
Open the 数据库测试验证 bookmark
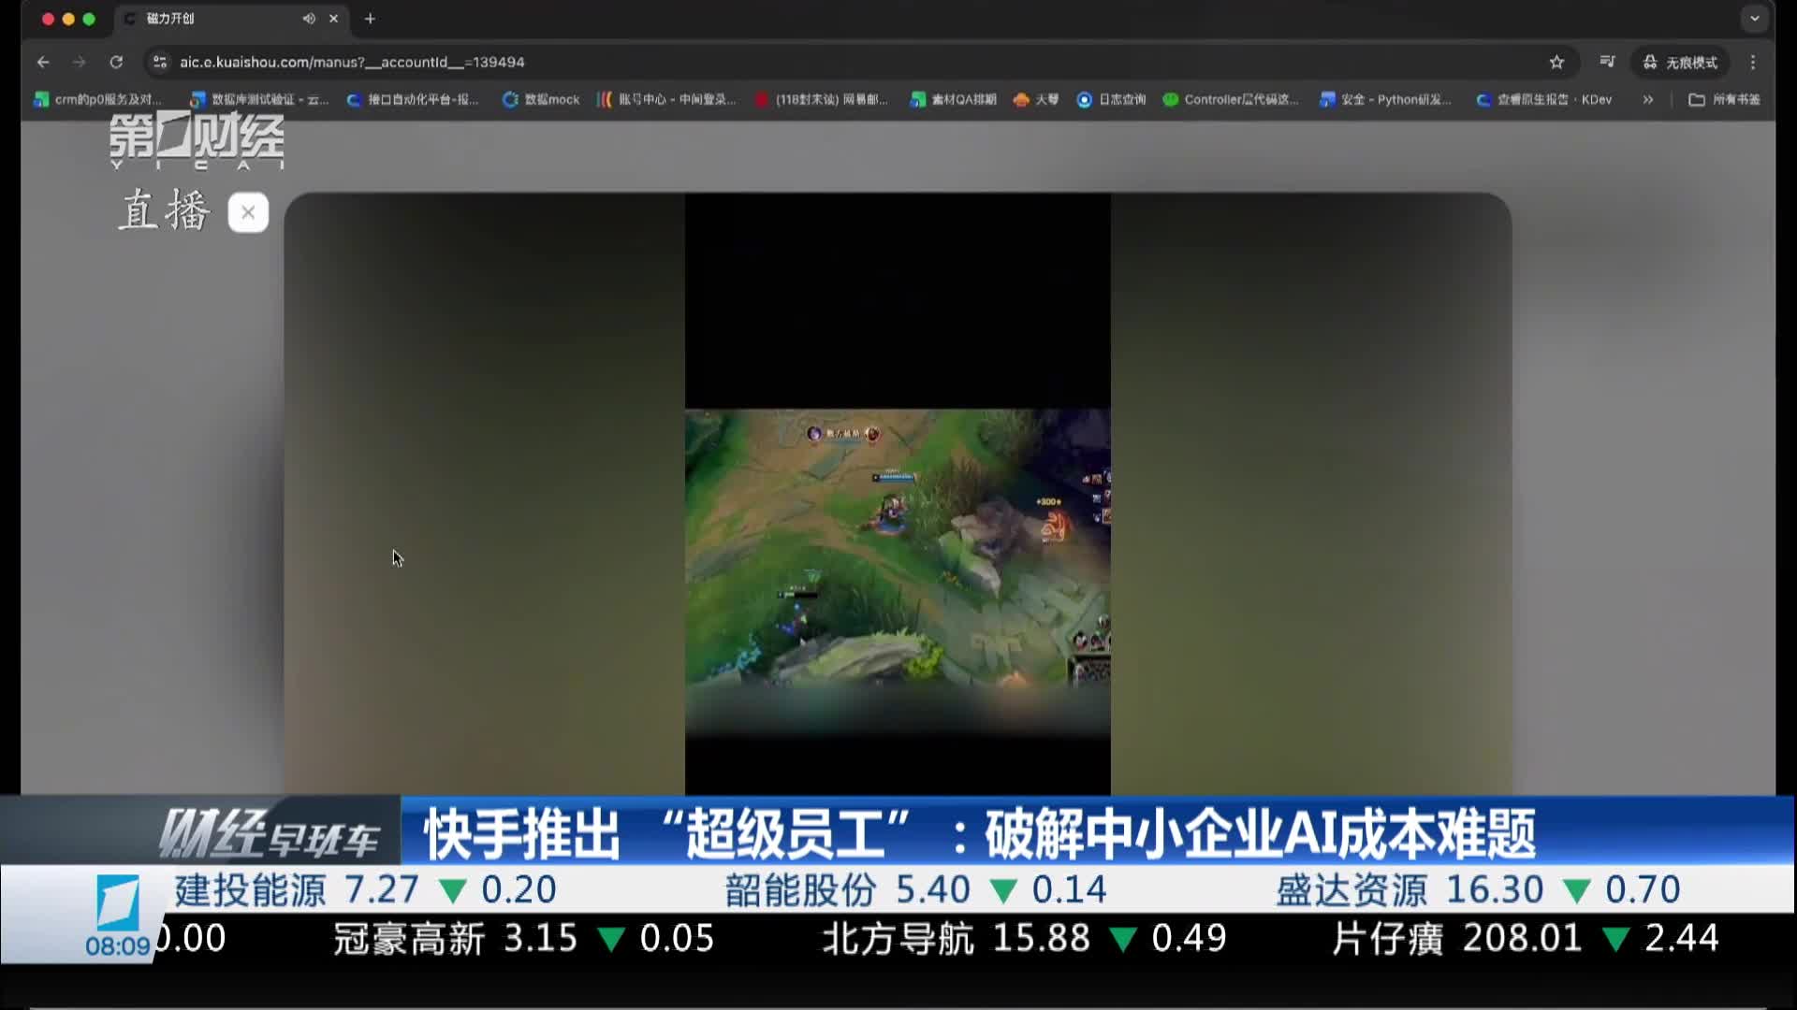[259, 99]
